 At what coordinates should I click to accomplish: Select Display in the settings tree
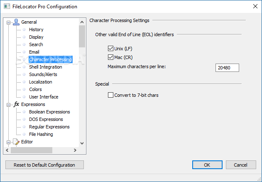click(x=36, y=37)
